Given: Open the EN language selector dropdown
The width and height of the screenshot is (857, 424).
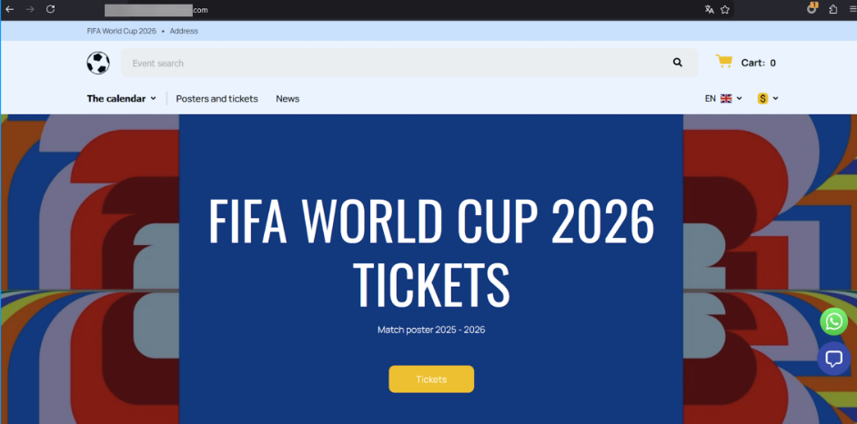Looking at the screenshot, I should tap(723, 99).
